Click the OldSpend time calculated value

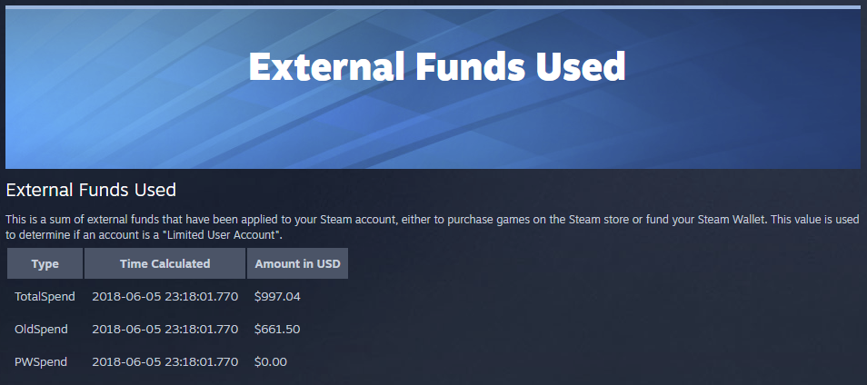click(164, 330)
